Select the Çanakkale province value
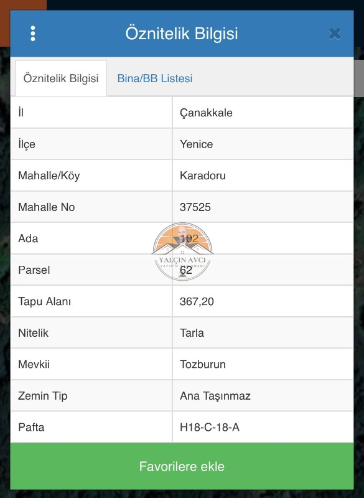The height and width of the screenshot is (498, 364). click(x=206, y=113)
